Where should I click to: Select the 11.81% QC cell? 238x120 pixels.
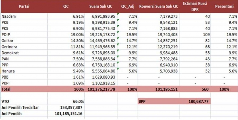(66, 47)
